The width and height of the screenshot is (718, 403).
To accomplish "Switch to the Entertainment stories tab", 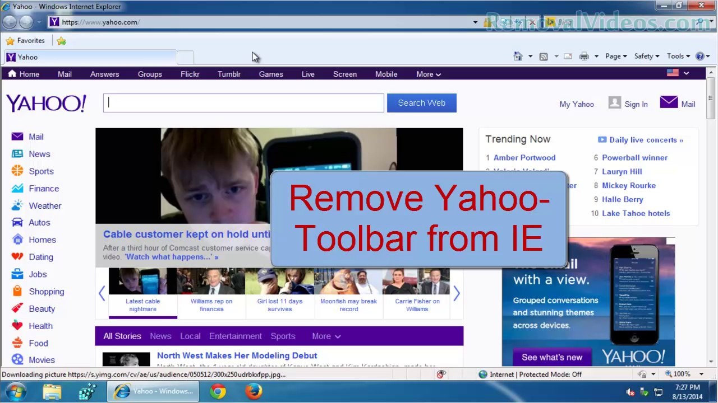I will (x=236, y=336).
